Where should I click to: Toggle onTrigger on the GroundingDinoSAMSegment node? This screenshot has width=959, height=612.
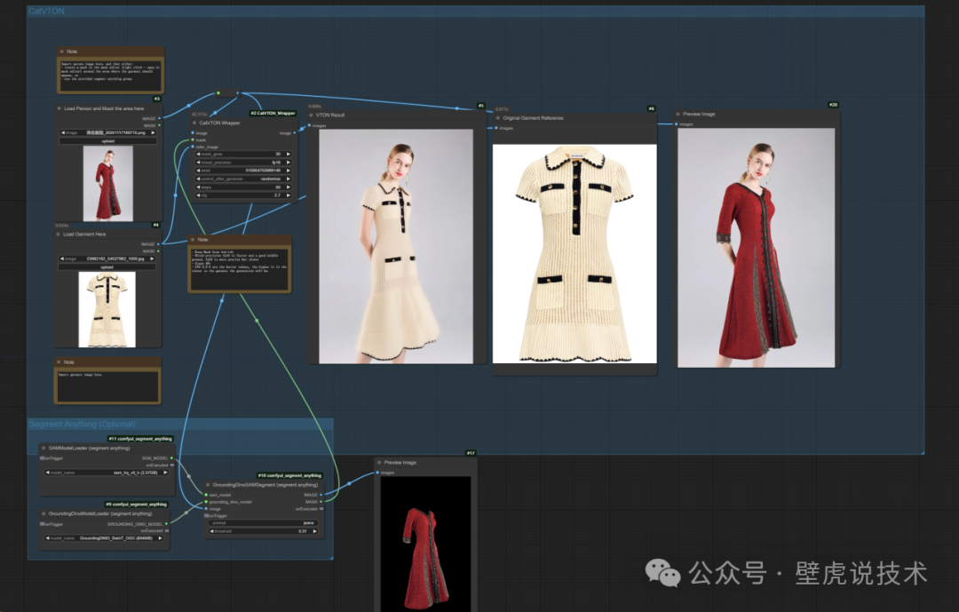point(209,515)
